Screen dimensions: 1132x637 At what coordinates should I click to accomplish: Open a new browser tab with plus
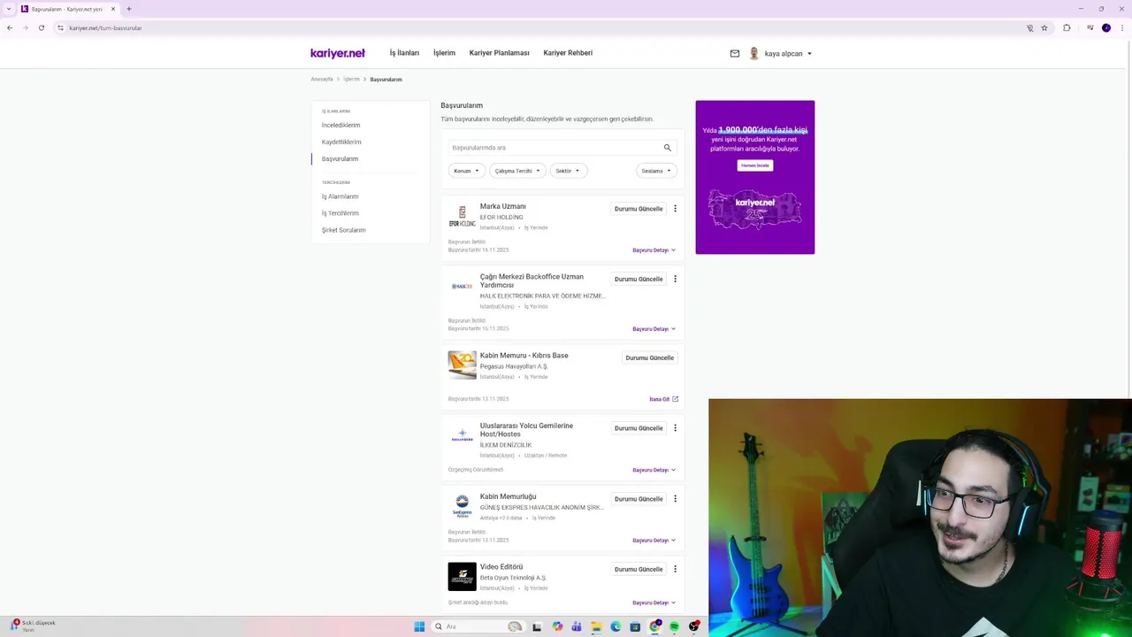pos(128,9)
